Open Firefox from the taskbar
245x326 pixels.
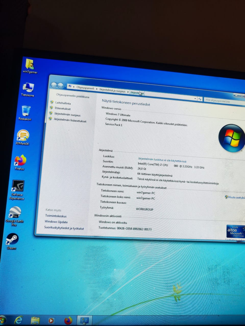point(68,320)
